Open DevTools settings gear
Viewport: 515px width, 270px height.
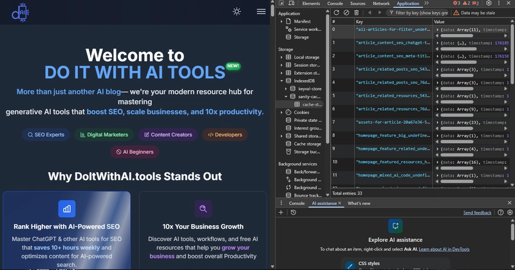click(x=489, y=3)
